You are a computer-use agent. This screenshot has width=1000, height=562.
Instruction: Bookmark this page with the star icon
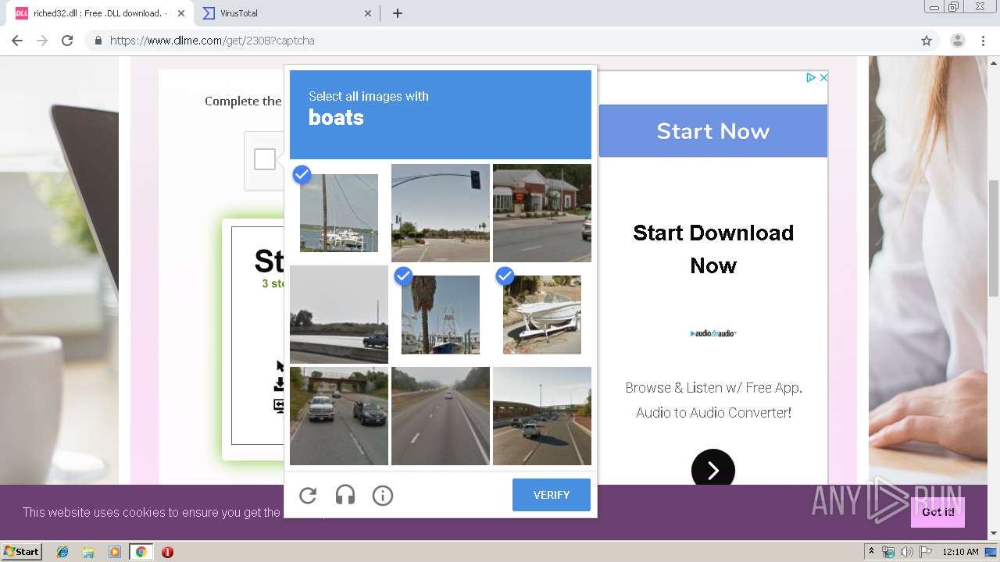pos(927,41)
